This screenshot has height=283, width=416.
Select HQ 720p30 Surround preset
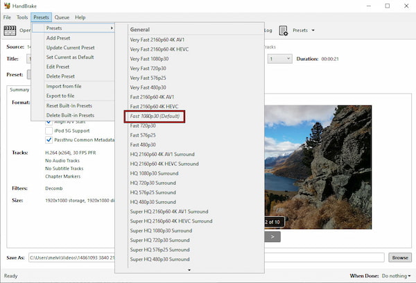(x=153, y=183)
